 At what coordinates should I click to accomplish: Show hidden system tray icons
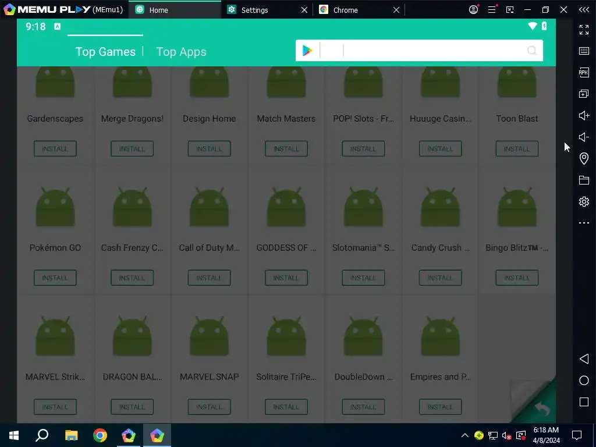464,435
